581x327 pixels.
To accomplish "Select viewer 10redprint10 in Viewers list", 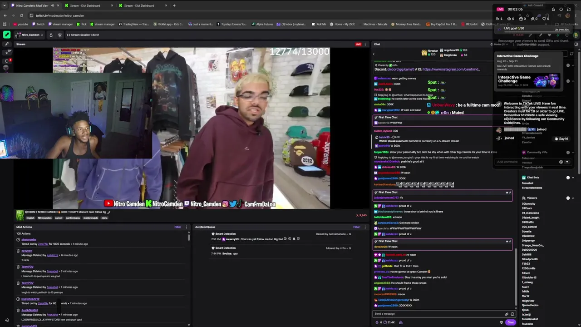I will [x=530, y=259].
